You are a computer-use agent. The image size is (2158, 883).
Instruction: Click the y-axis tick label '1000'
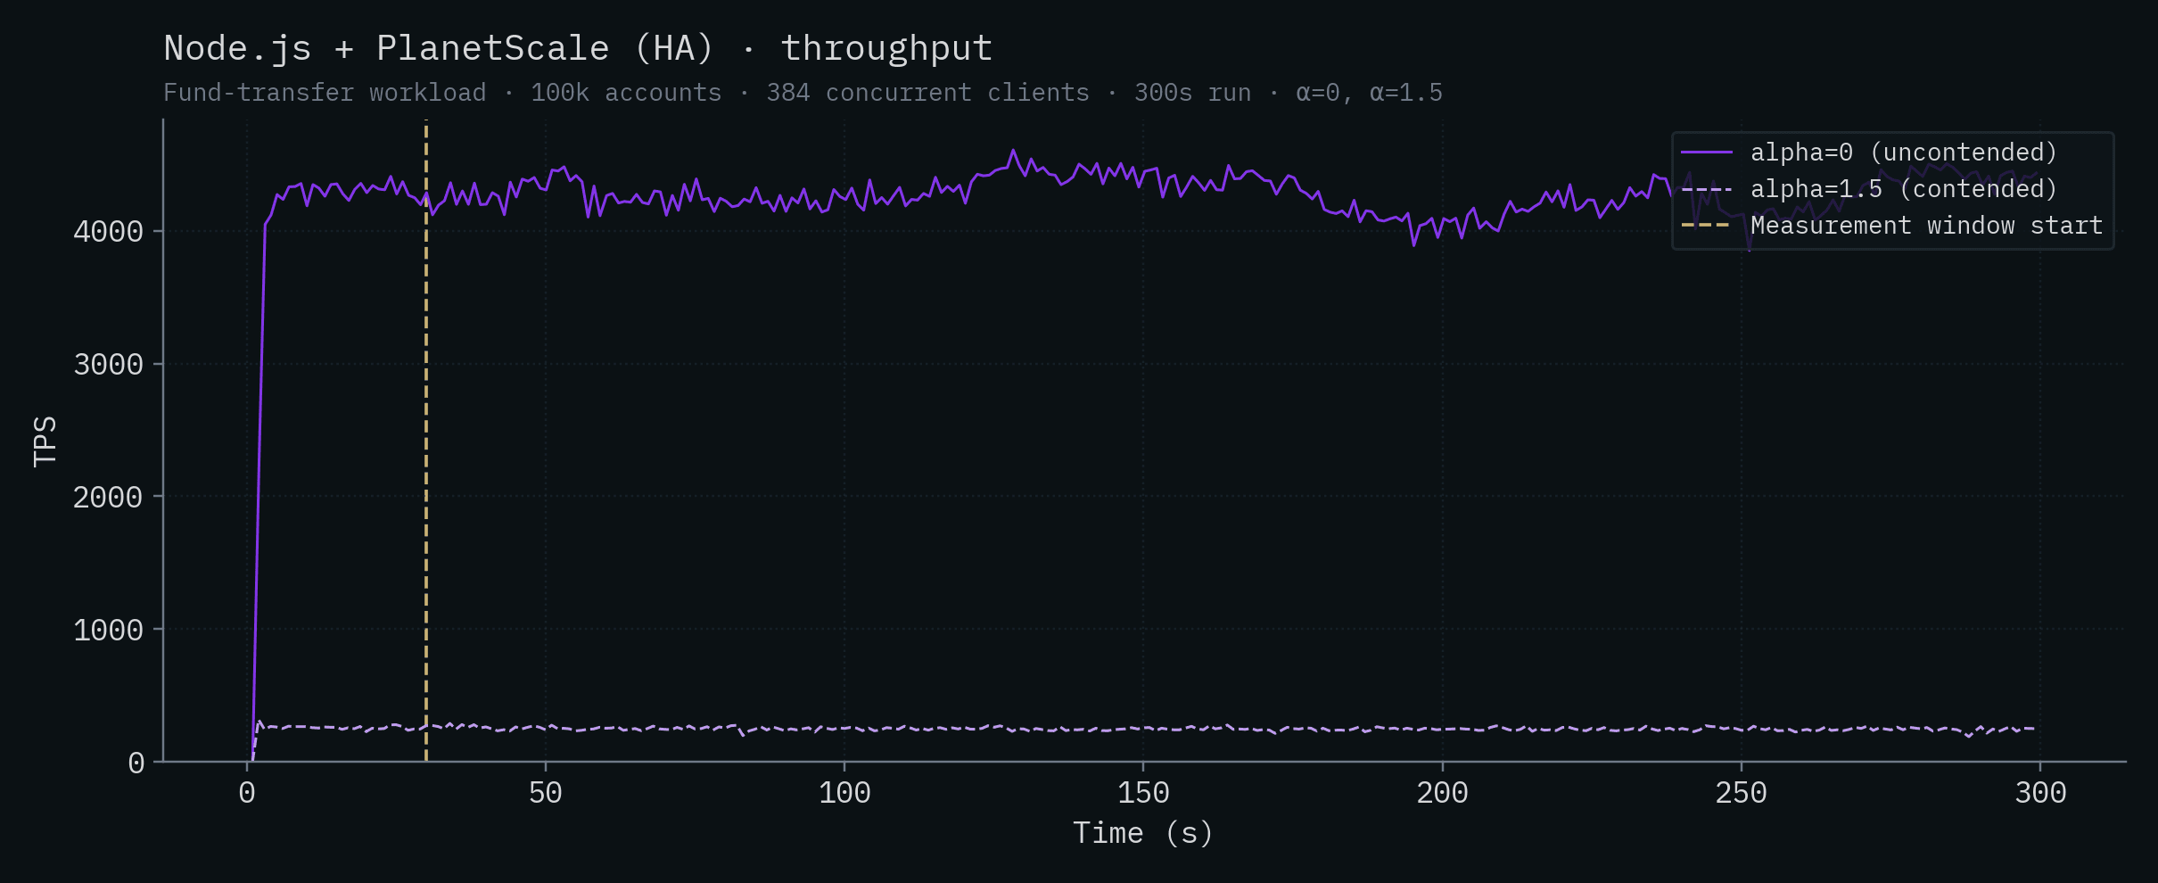click(108, 630)
